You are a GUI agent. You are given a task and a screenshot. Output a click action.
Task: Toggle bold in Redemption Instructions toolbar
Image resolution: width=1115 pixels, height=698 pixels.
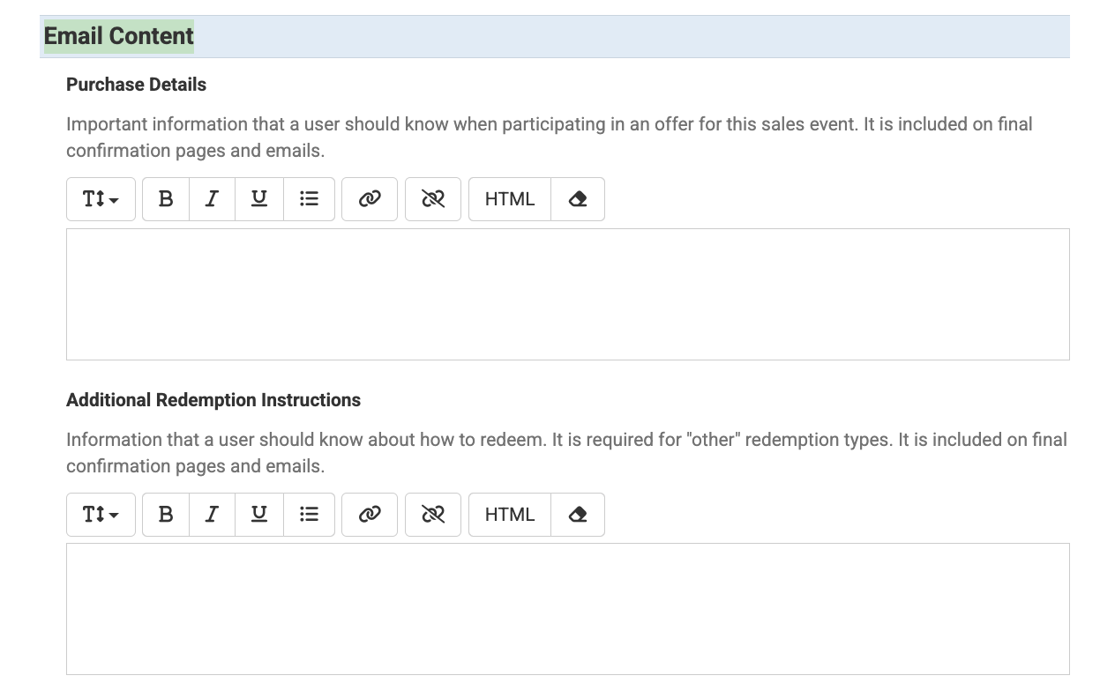coord(166,515)
